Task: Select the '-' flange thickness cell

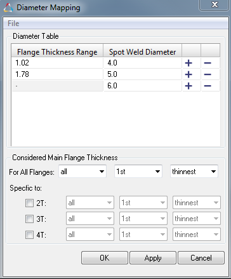Action: click(x=58, y=86)
